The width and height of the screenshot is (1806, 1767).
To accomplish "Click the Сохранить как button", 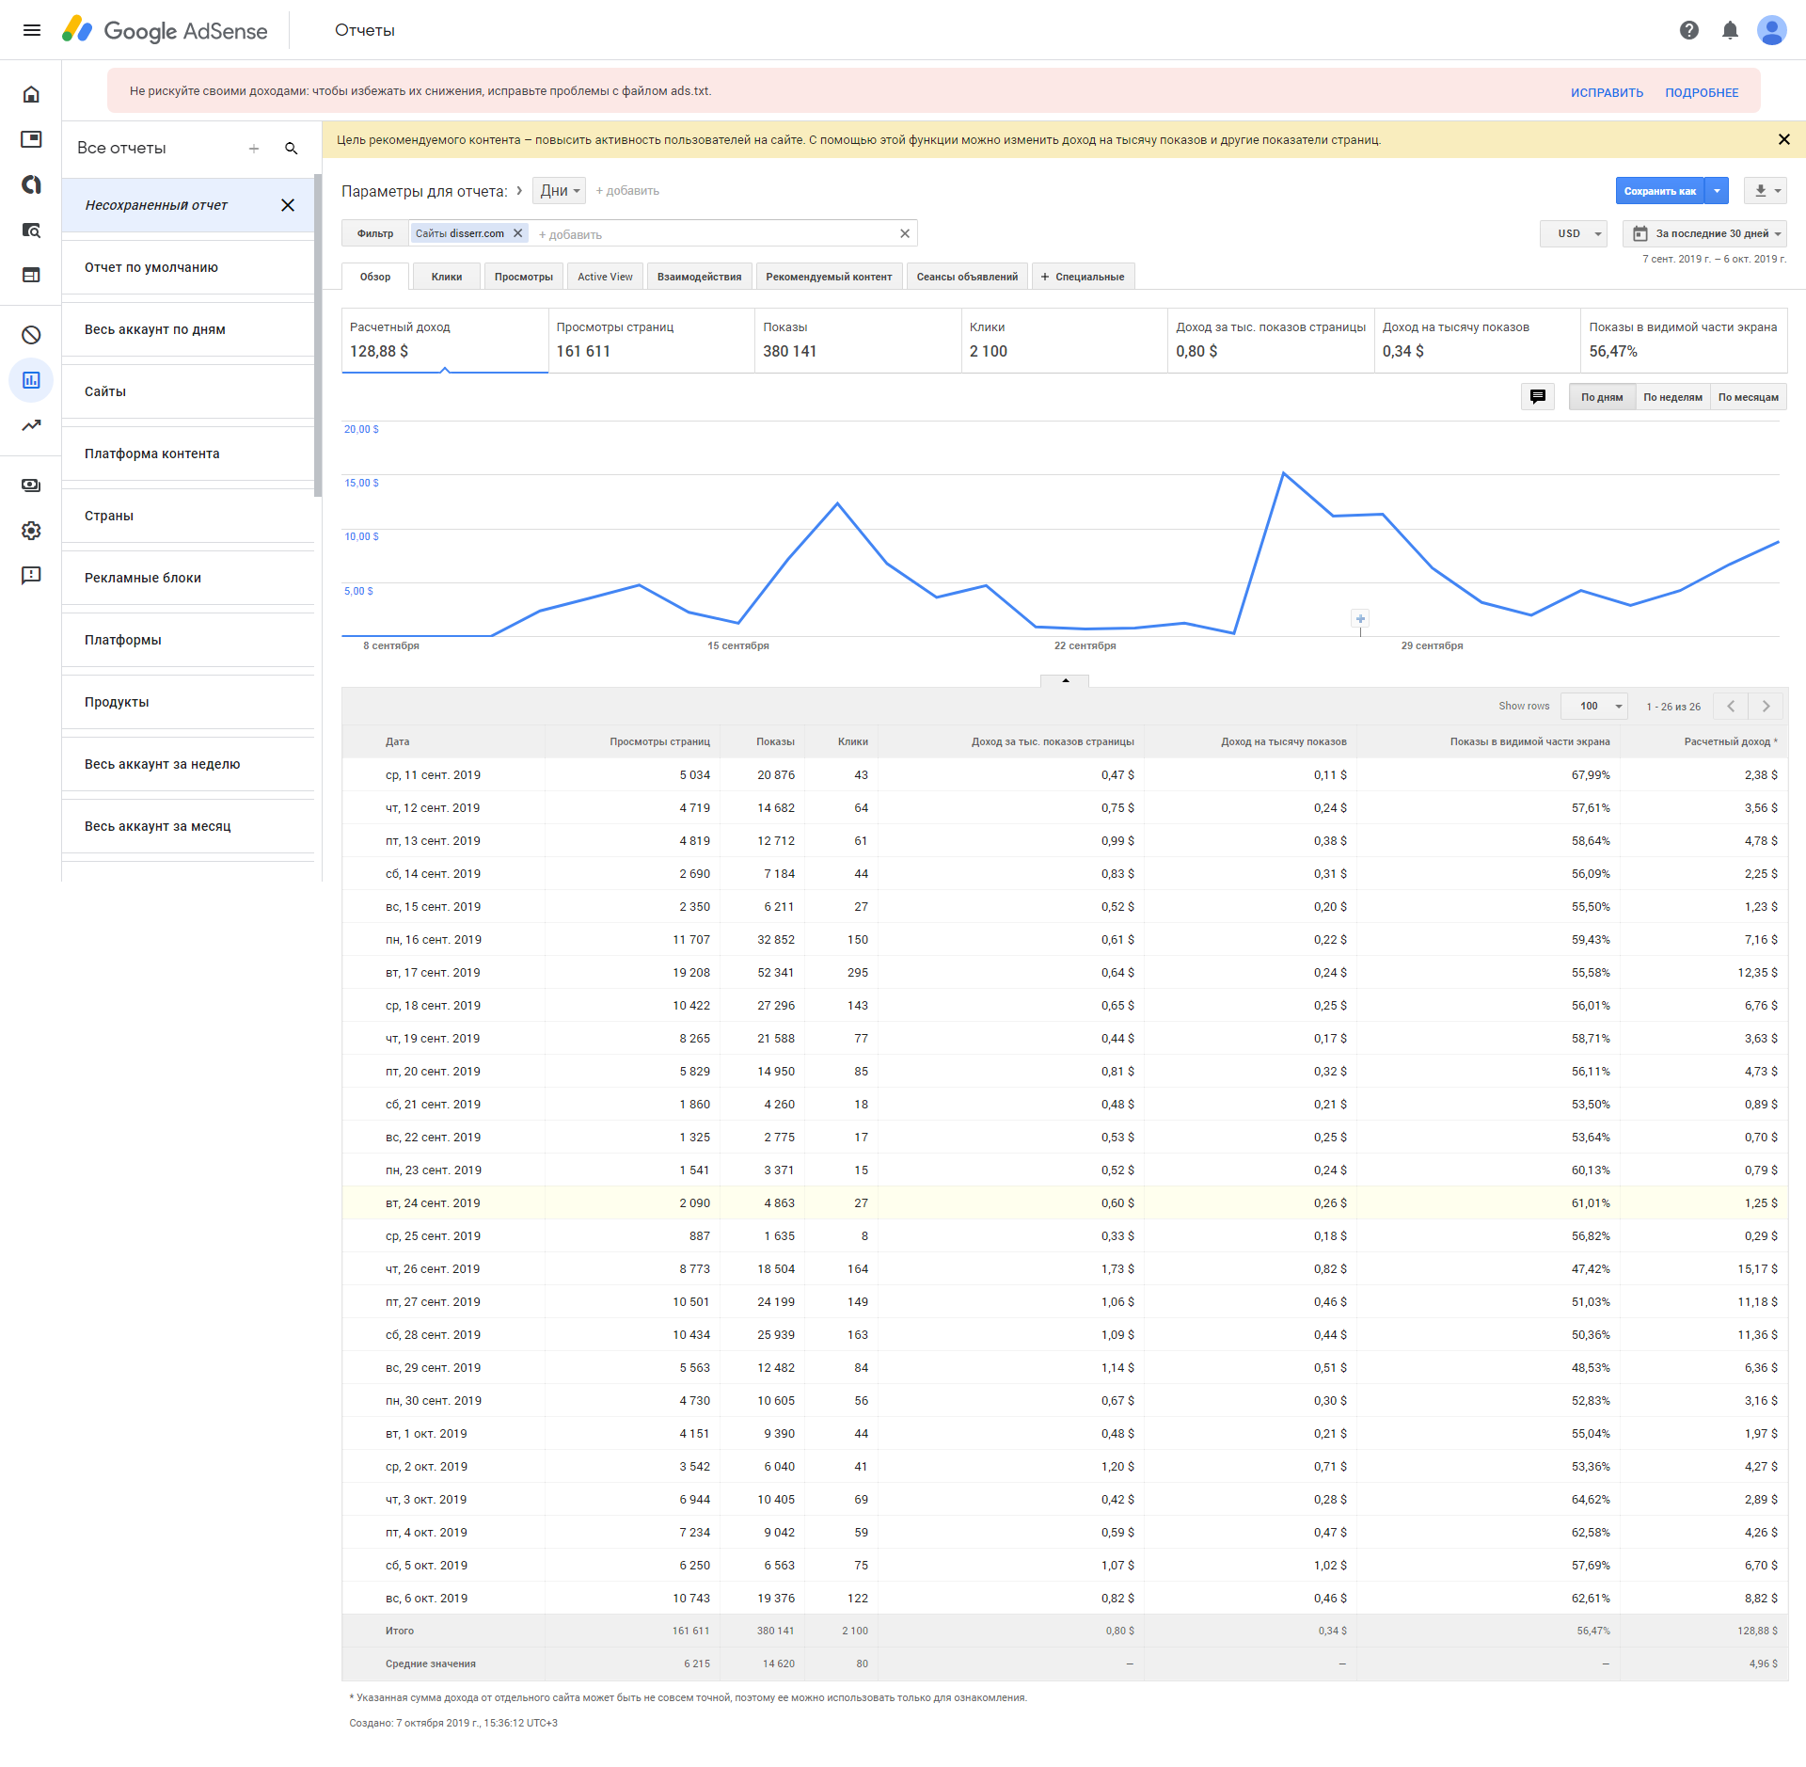I will (1659, 191).
